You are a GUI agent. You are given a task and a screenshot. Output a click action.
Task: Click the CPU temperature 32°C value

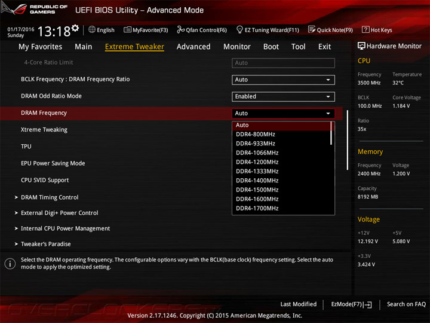coord(398,83)
